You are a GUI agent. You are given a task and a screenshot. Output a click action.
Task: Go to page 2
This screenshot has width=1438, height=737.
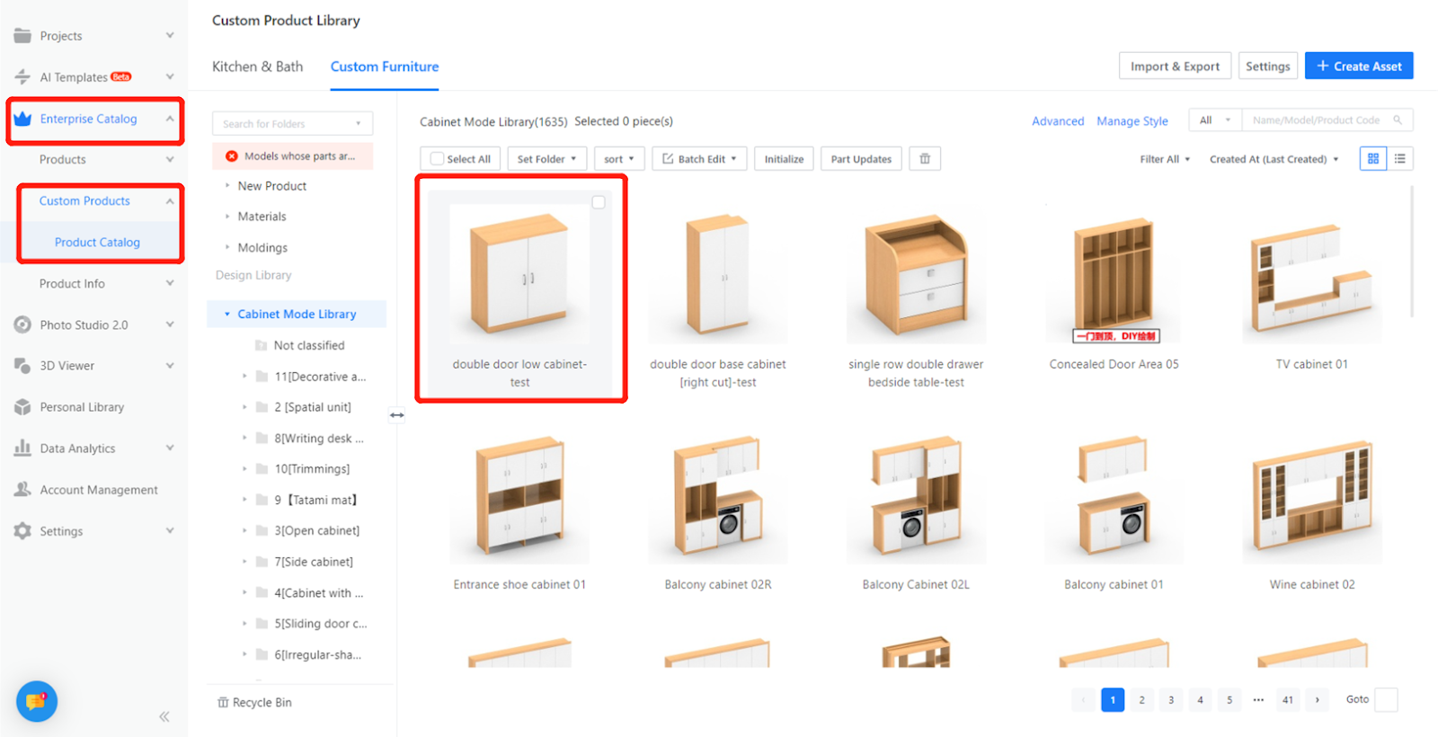tap(1141, 700)
